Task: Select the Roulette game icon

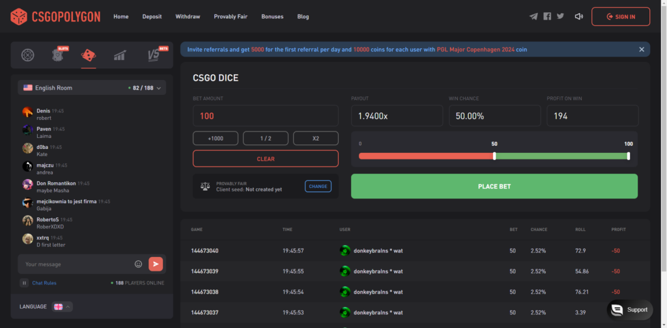Action: tap(27, 55)
